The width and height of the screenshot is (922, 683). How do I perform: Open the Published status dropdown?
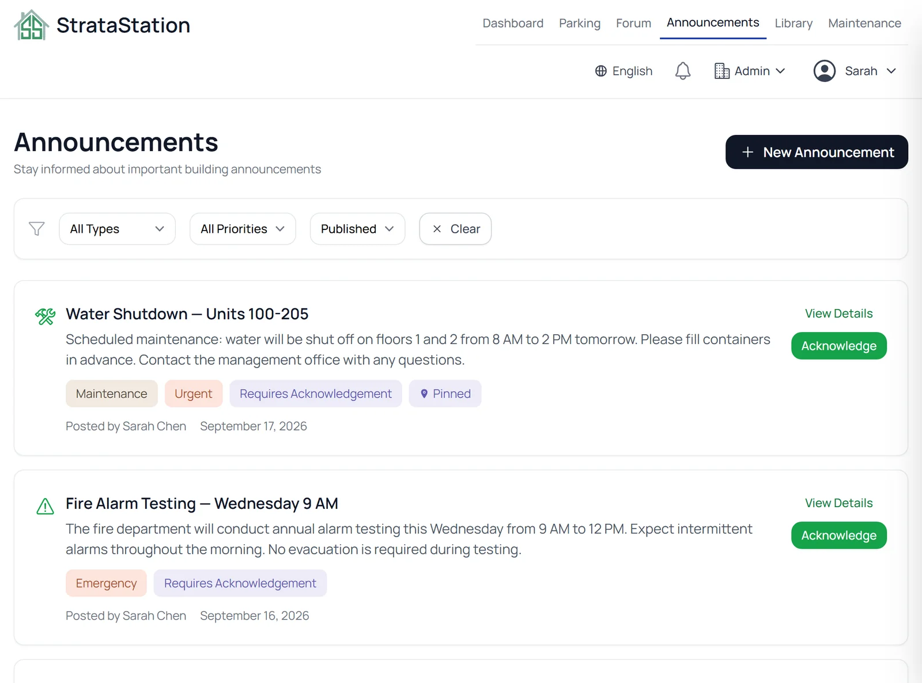(357, 229)
